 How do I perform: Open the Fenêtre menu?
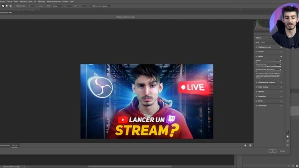click(x=65, y=1)
